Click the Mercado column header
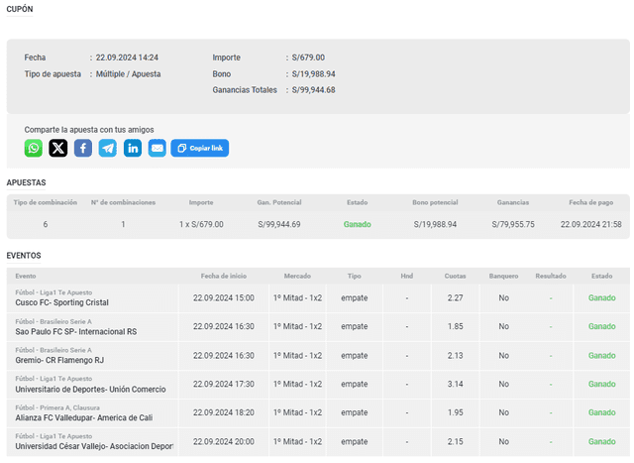Image resolution: width=634 pixels, height=463 pixels. pos(297,276)
